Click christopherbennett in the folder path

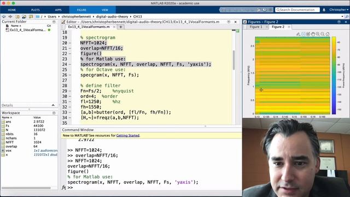coord(76,16)
